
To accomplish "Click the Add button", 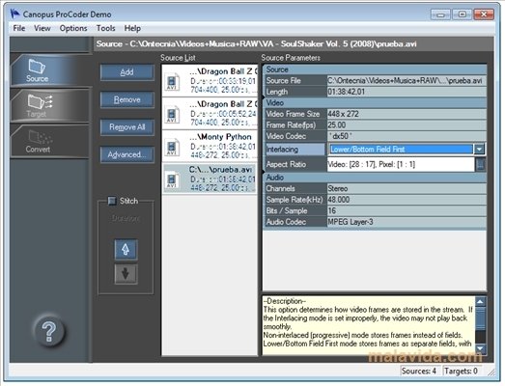I will coord(126,72).
